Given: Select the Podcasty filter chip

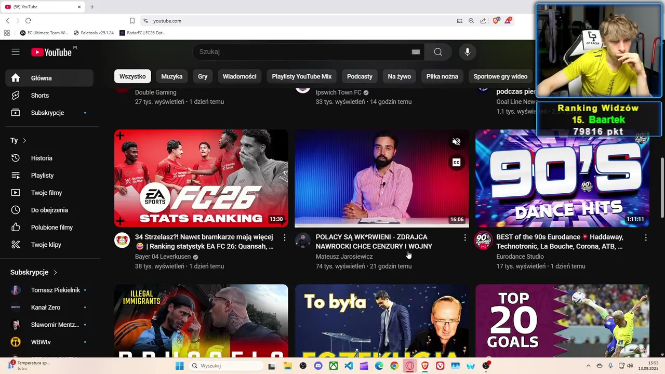Looking at the screenshot, I should (x=360, y=76).
